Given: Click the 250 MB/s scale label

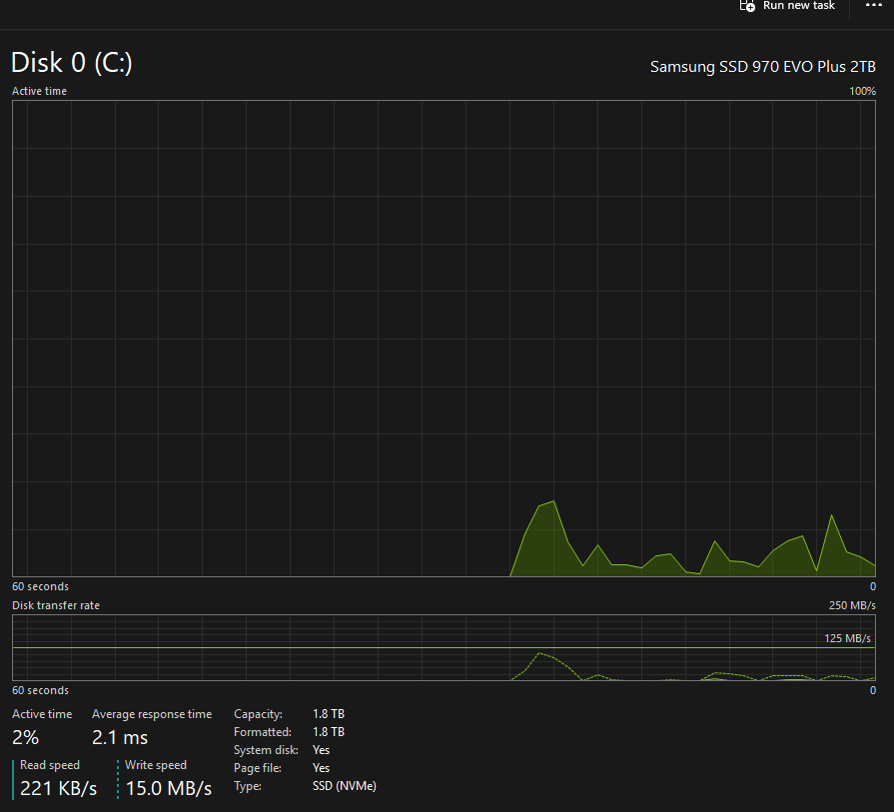Looking at the screenshot, I should (852, 605).
